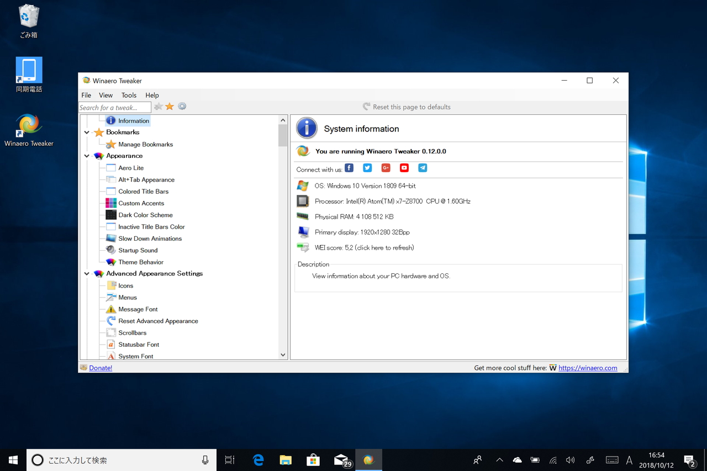Click the microphone icon in the taskbar search
The height and width of the screenshot is (471, 707).
coord(204,459)
